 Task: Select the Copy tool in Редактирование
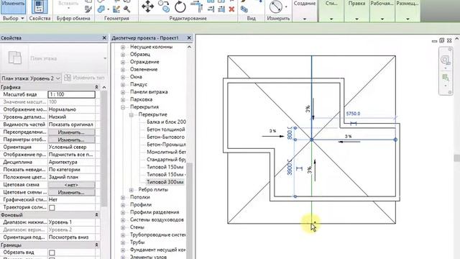164,6
